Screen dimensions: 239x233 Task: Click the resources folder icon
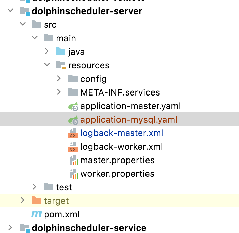61,65
